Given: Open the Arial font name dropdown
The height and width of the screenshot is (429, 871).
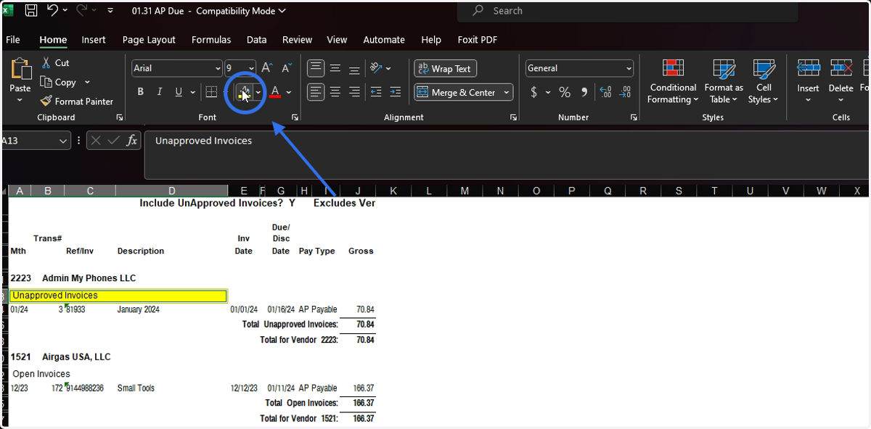Looking at the screenshot, I should click(218, 68).
